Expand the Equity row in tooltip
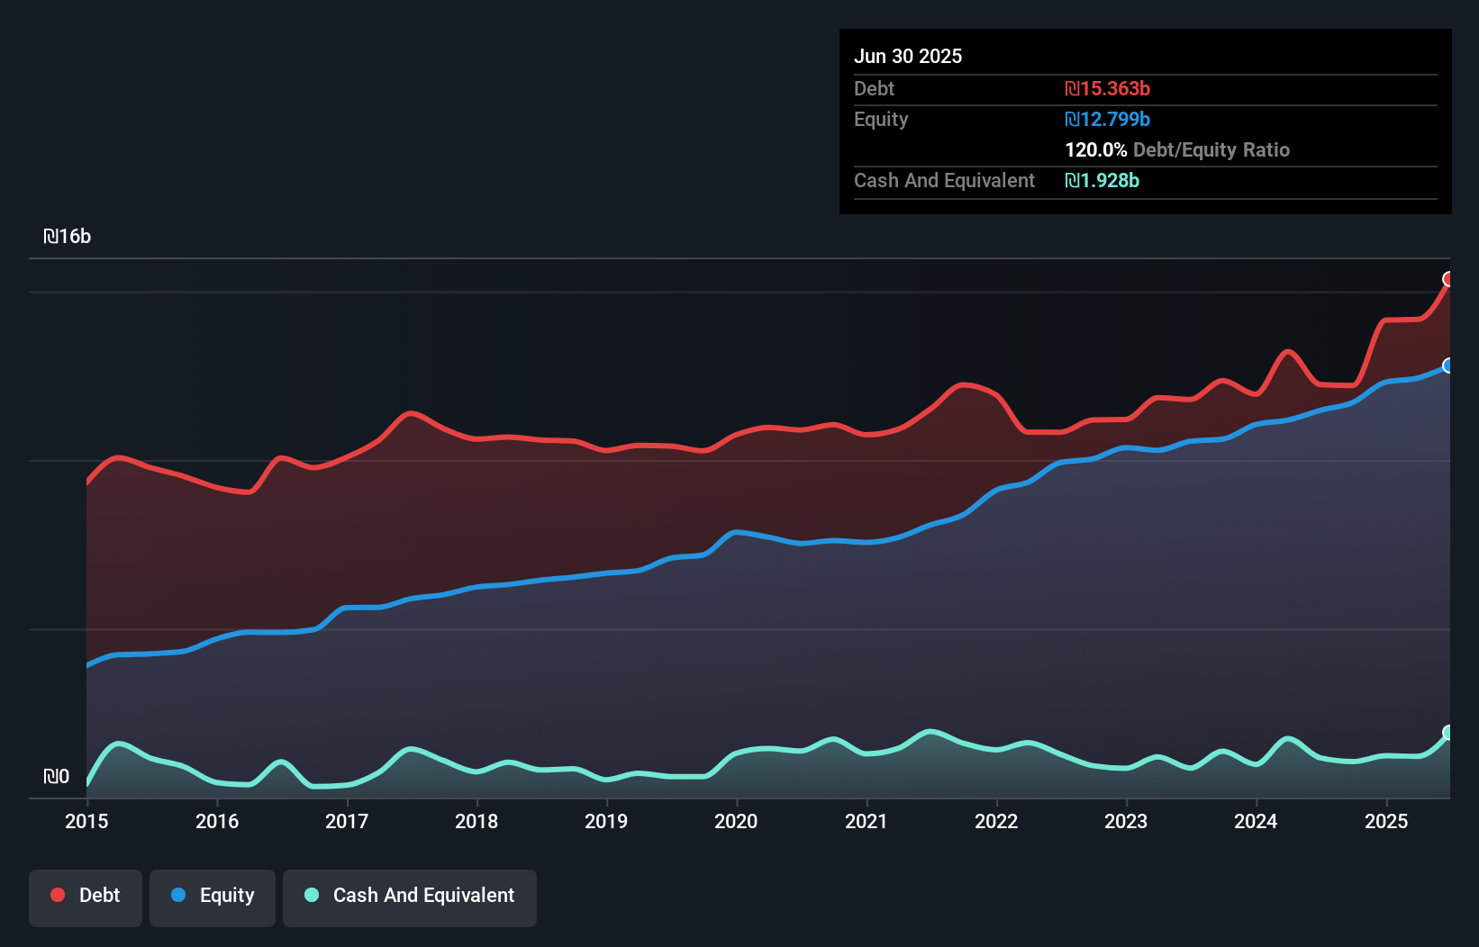 click(x=880, y=119)
